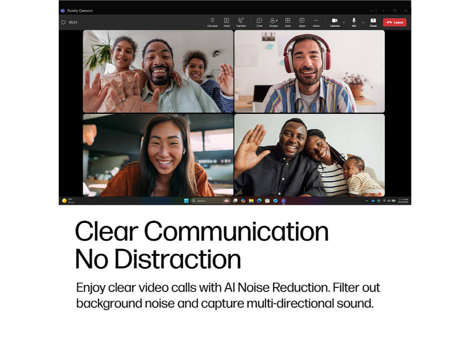The height and width of the screenshot is (352, 470).
Task: Expand the Camera options chevron
Action: point(344,22)
